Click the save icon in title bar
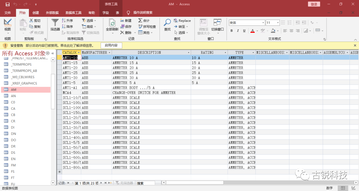Image resolution: width=359 pixels, height=191 pixels. click(8, 4)
